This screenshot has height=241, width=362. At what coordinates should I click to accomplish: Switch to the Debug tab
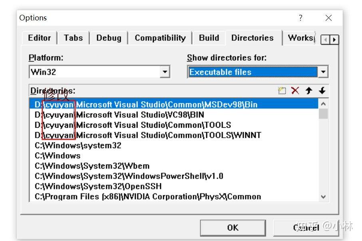109,38
